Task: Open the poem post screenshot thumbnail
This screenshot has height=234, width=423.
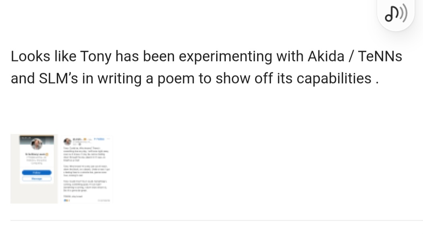Action: point(87,169)
